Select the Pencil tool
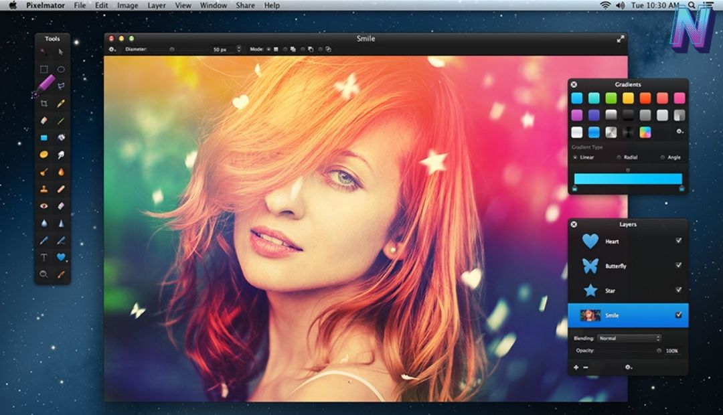Screen dimensions: 723x415 point(61,103)
